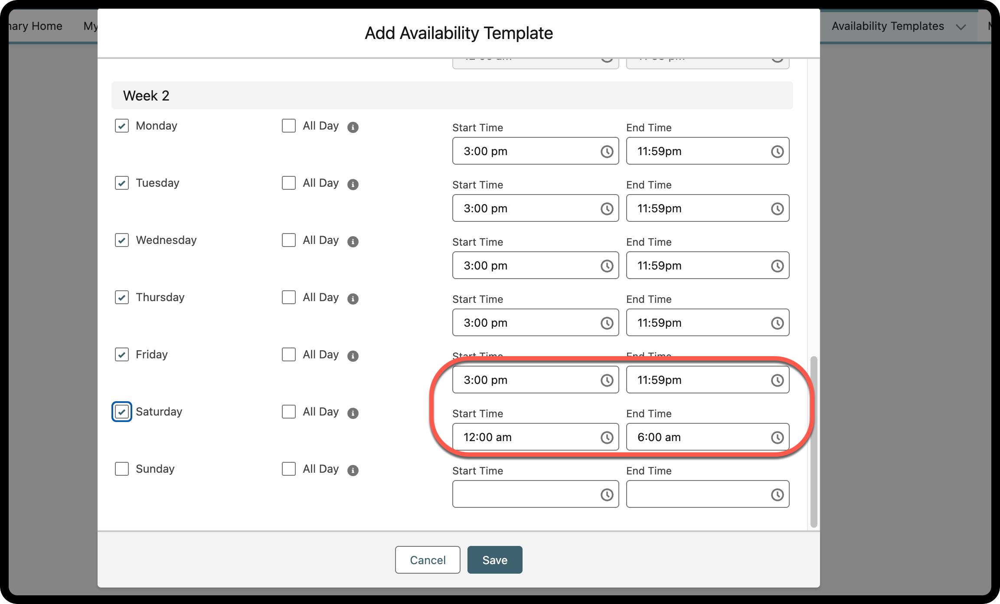Image resolution: width=1000 pixels, height=604 pixels.
Task: Open Wednesday's End Time clock picker
Action: click(x=777, y=265)
